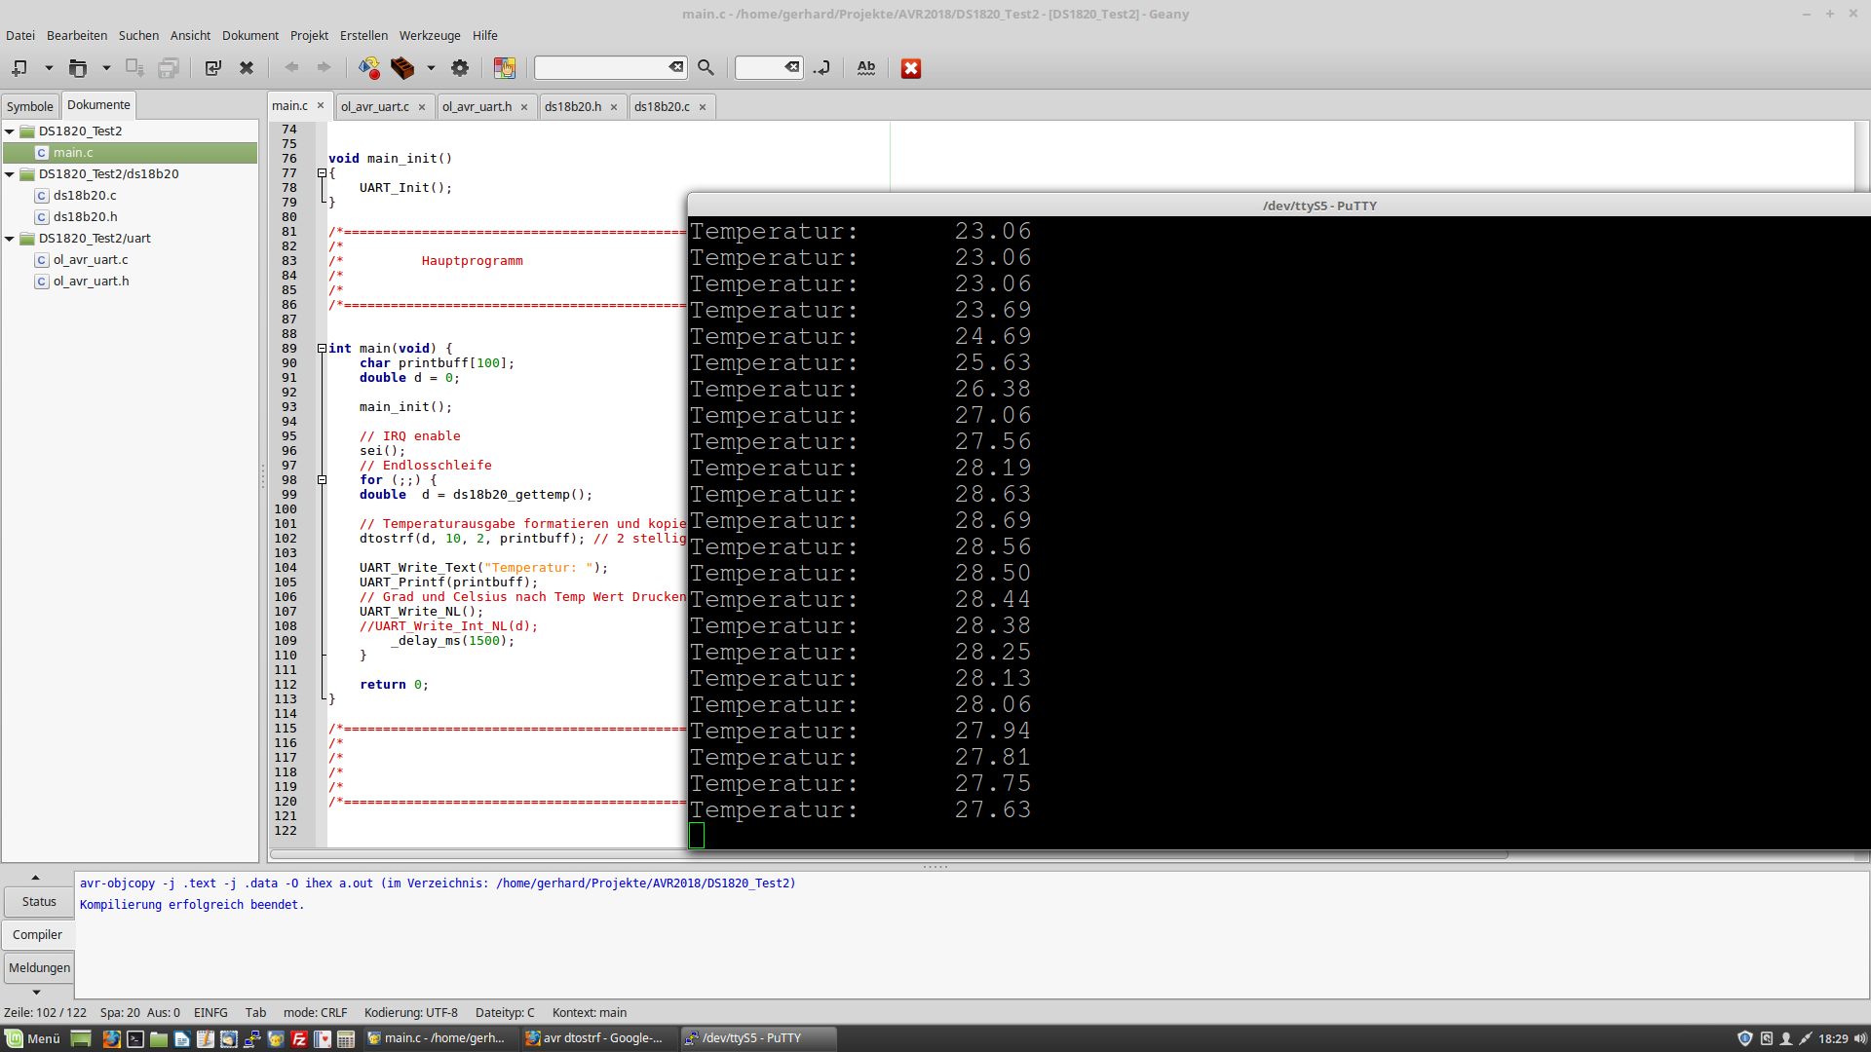This screenshot has height=1052, width=1871.
Task: Open the recent files dropdown arrow
Action: tap(106, 68)
